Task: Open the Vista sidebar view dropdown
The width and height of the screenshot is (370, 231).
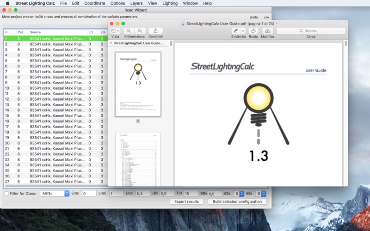Action: pos(115,30)
